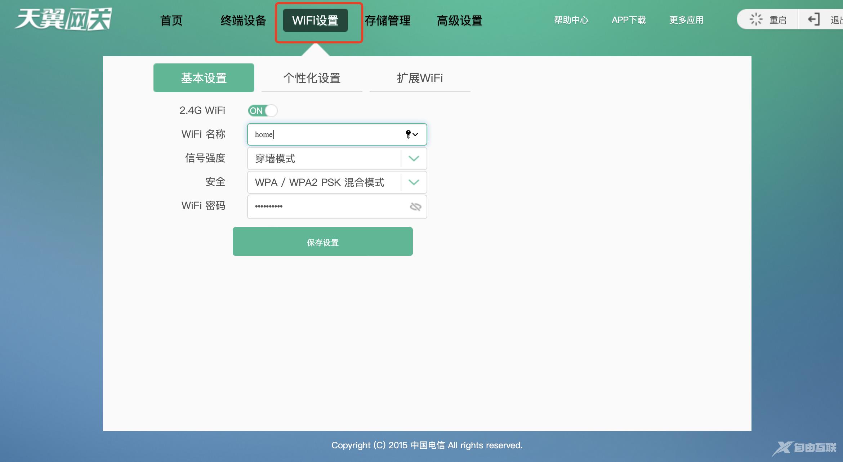Select the 基本设置 tab

(x=204, y=78)
